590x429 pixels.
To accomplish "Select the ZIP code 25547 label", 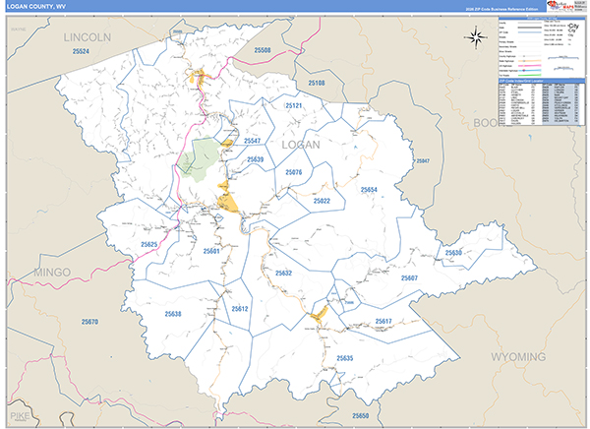I will point(252,141).
